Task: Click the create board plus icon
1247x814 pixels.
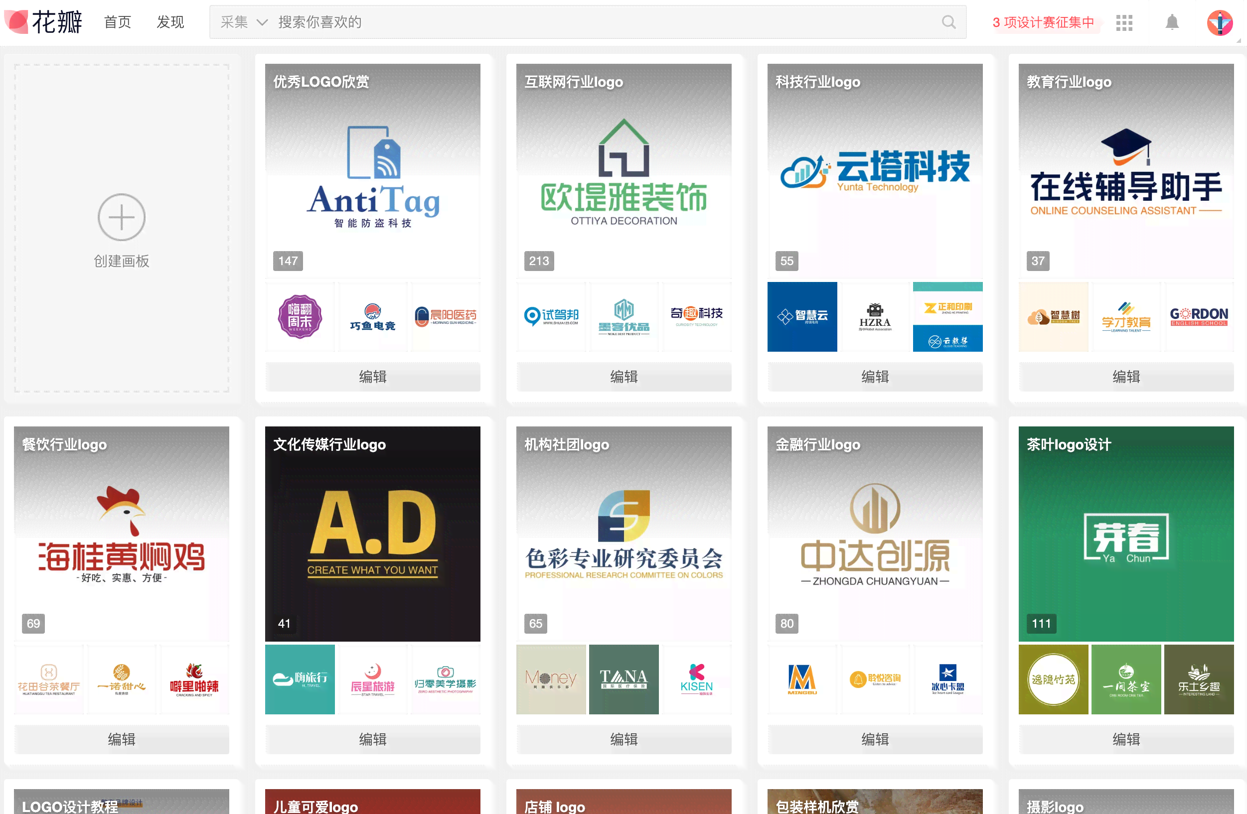Action: click(122, 217)
